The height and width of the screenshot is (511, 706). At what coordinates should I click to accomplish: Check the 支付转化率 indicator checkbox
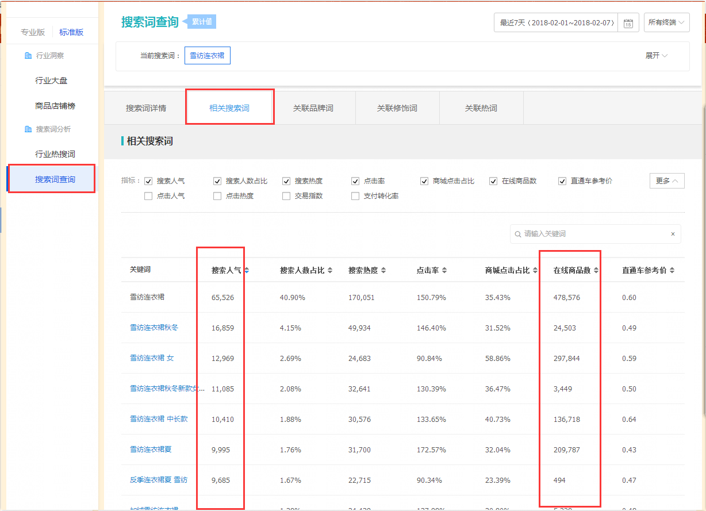[x=355, y=196]
